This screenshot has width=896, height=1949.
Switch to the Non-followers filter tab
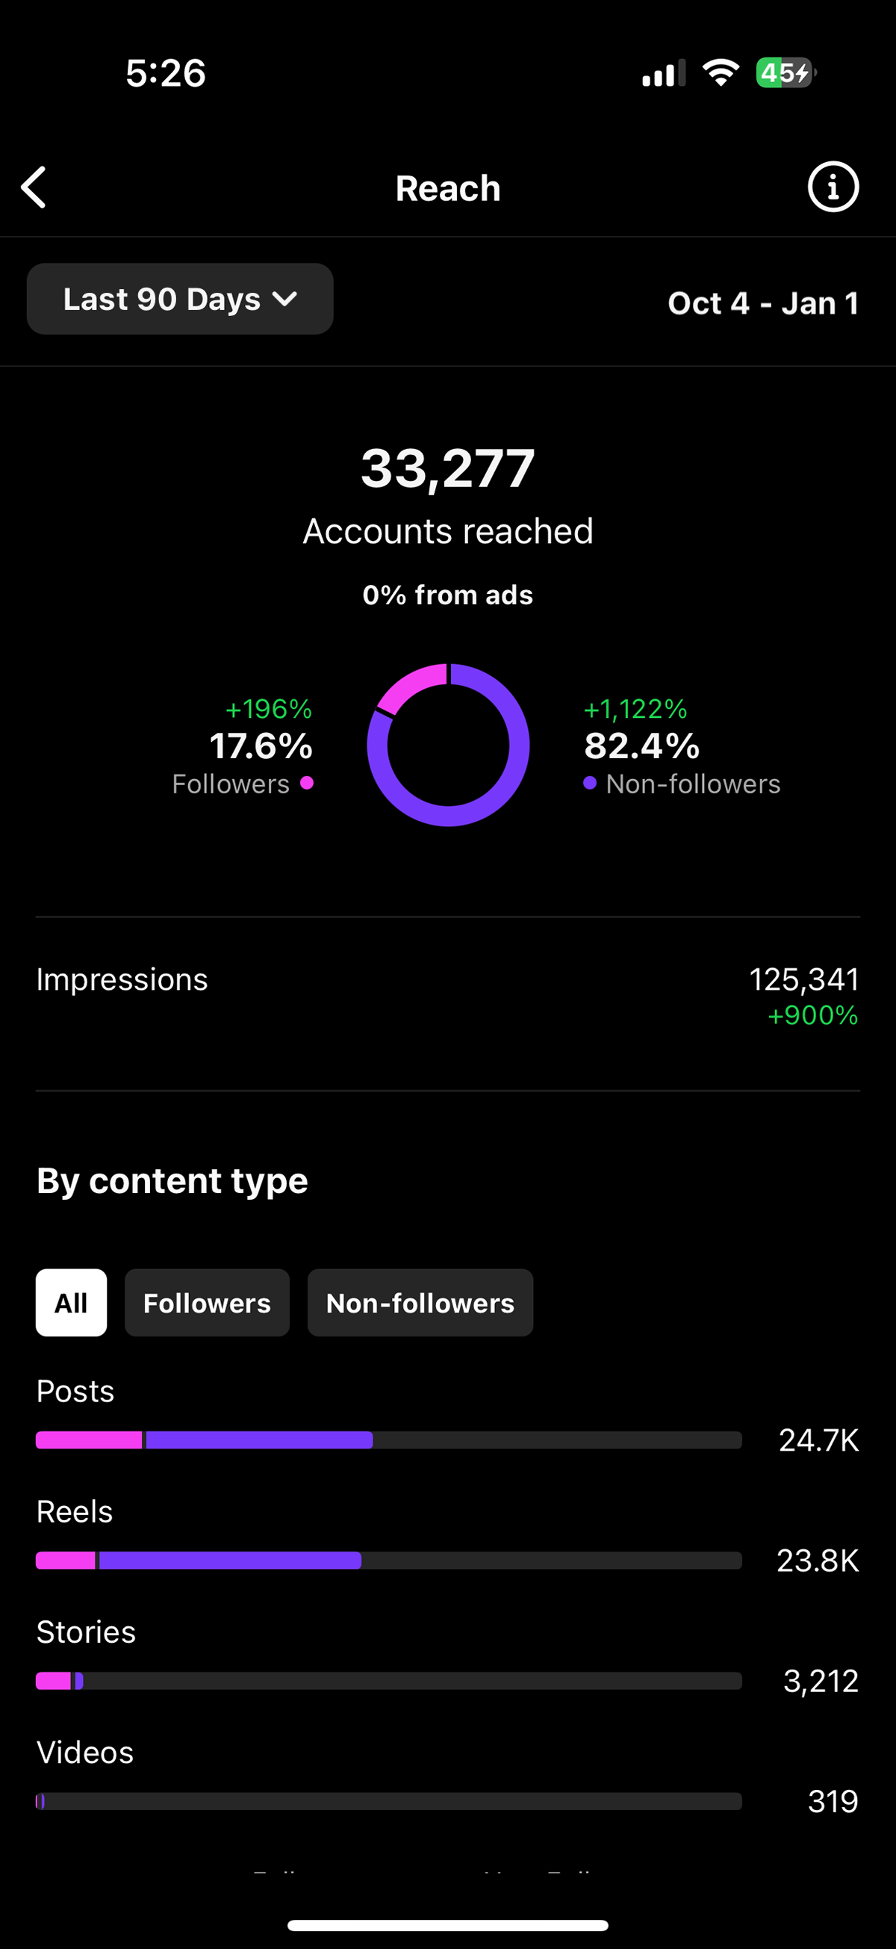tap(420, 1303)
